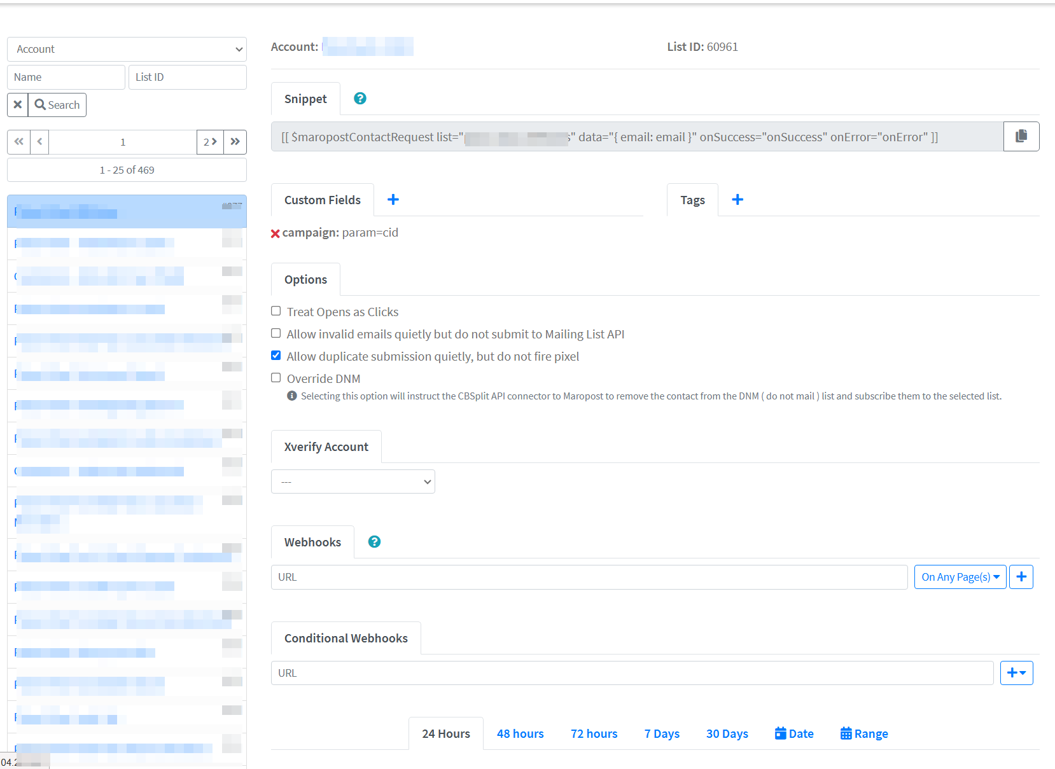Open the Account filter dropdown
This screenshot has width=1055, height=769.
(x=127, y=49)
